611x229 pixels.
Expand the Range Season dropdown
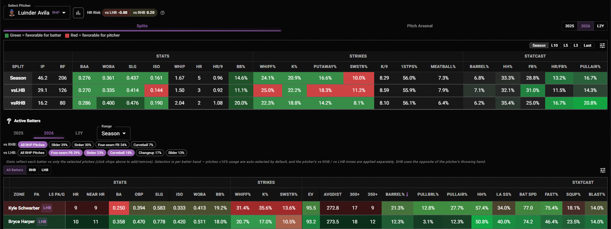pyautogui.click(x=114, y=133)
